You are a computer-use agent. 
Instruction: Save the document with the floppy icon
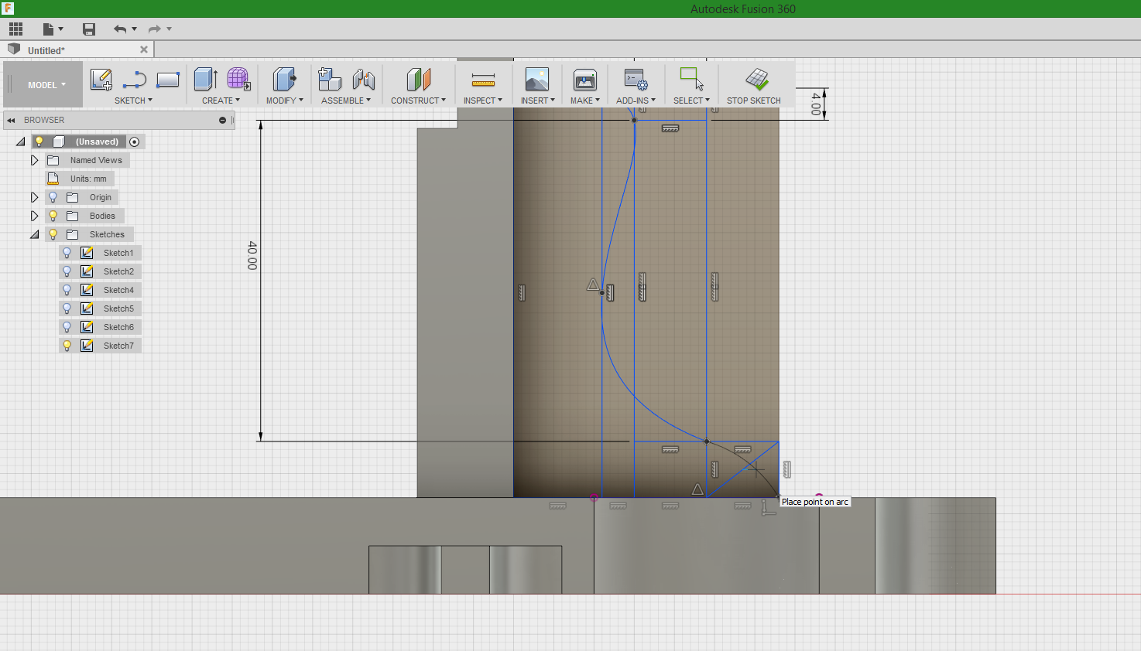89,29
